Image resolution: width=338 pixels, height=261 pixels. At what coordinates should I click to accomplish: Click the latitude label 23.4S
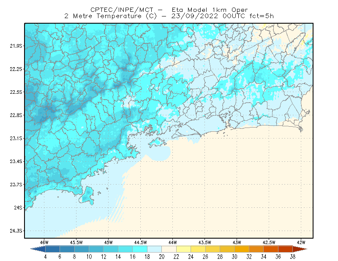coord(16,161)
